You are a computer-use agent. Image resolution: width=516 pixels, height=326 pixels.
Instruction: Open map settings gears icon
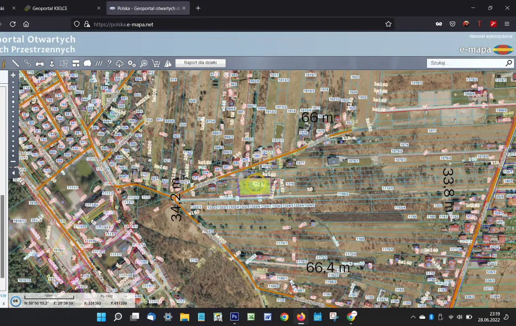click(131, 63)
